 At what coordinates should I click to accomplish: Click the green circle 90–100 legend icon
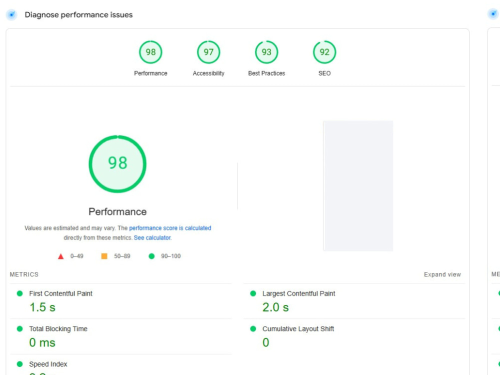(x=151, y=256)
